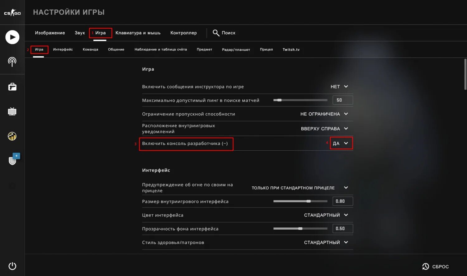The image size is (467, 276).
Task: Expand developer console ДА dropdown
Action: tap(341, 143)
